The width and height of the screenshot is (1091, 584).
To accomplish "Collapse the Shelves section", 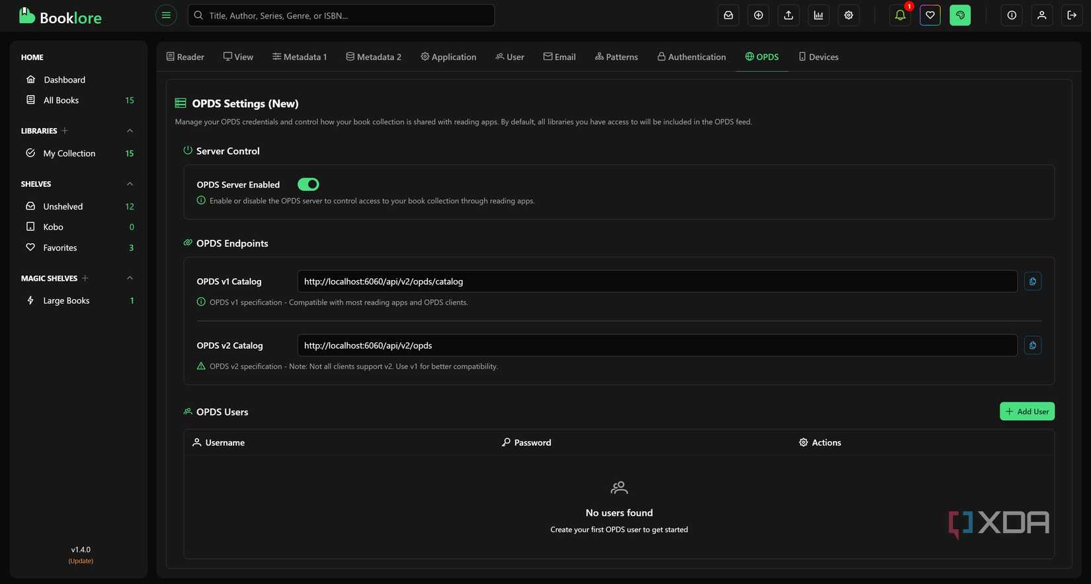I will pyautogui.click(x=130, y=184).
